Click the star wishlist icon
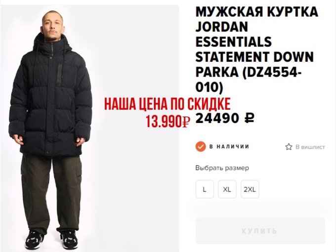 click(x=289, y=147)
